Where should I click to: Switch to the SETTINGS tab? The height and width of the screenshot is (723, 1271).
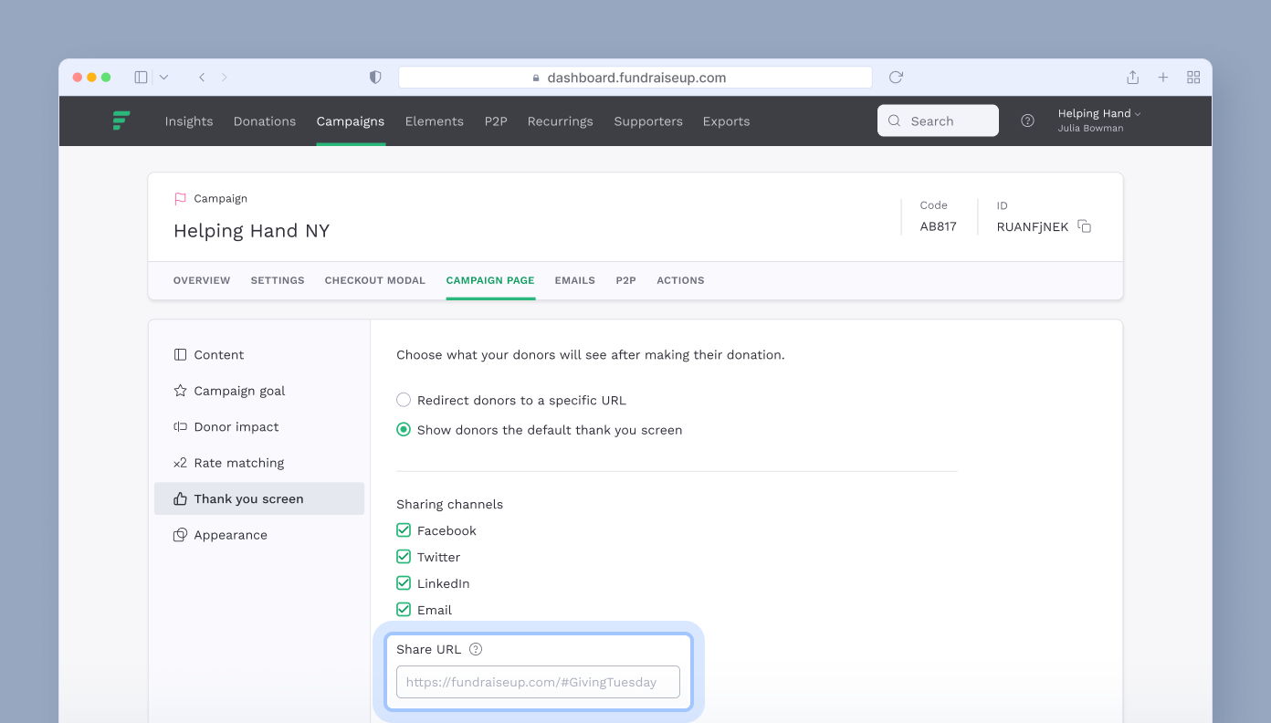[278, 280]
